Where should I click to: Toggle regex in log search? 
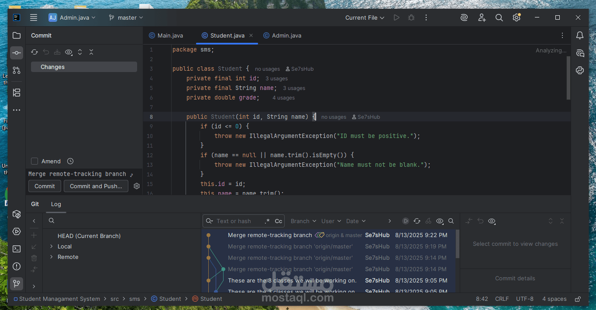point(267,221)
